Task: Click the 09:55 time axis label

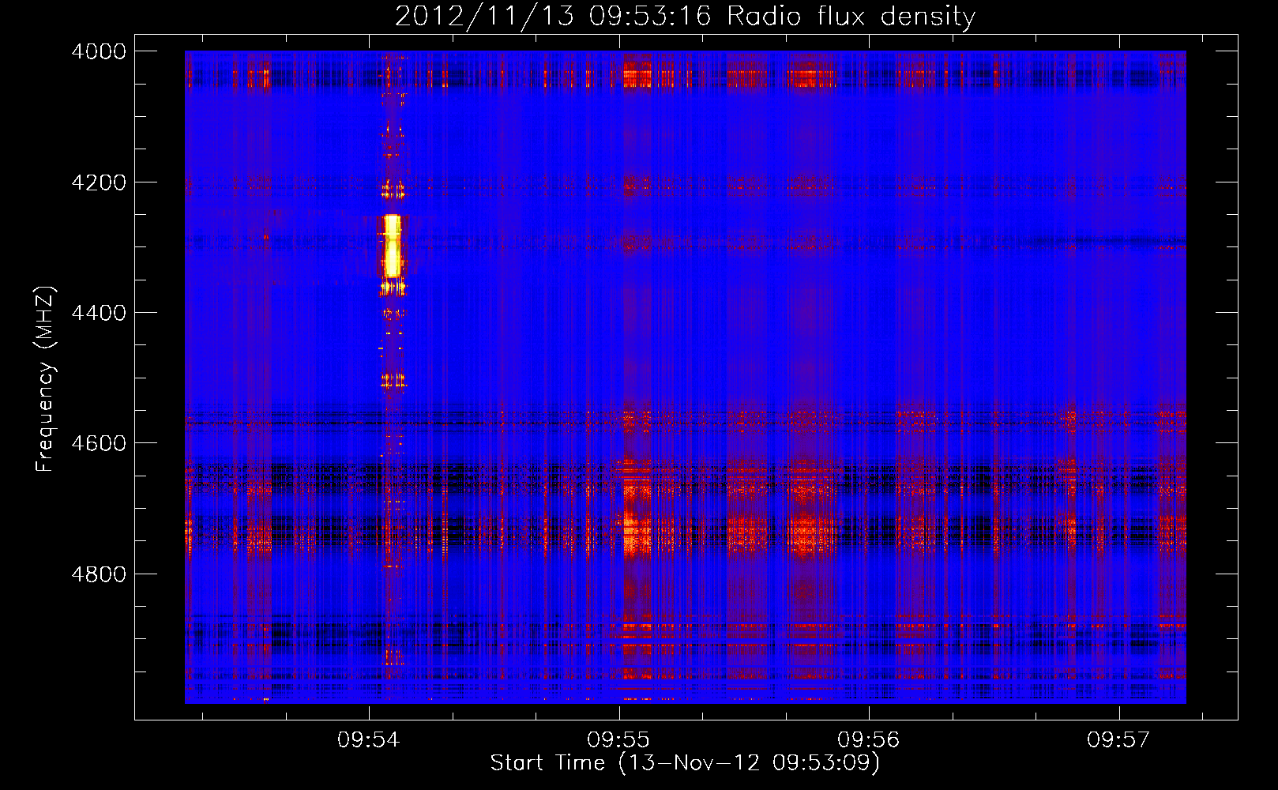Action: (618, 740)
